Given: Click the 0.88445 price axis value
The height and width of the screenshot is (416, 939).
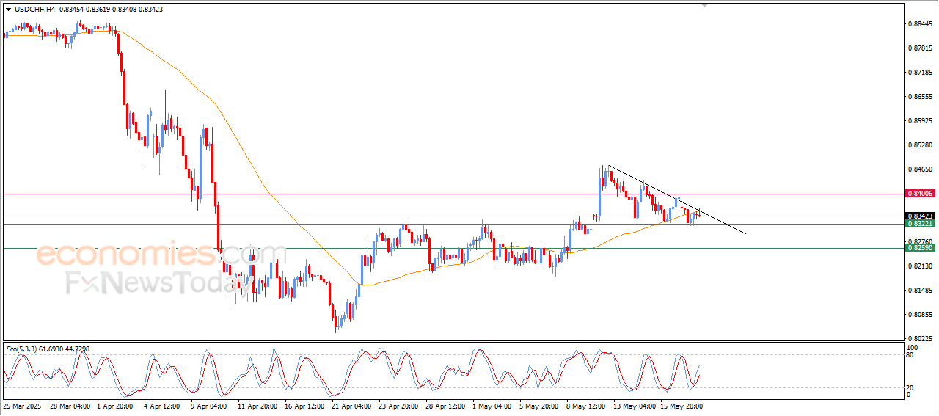Looking at the screenshot, I should pos(920,24).
